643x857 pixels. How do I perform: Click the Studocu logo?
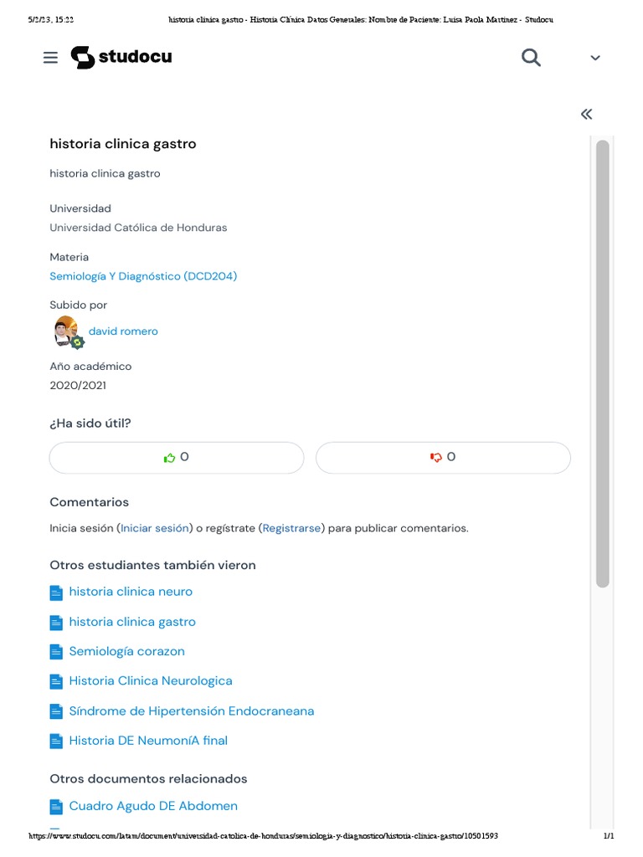pos(121,58)
